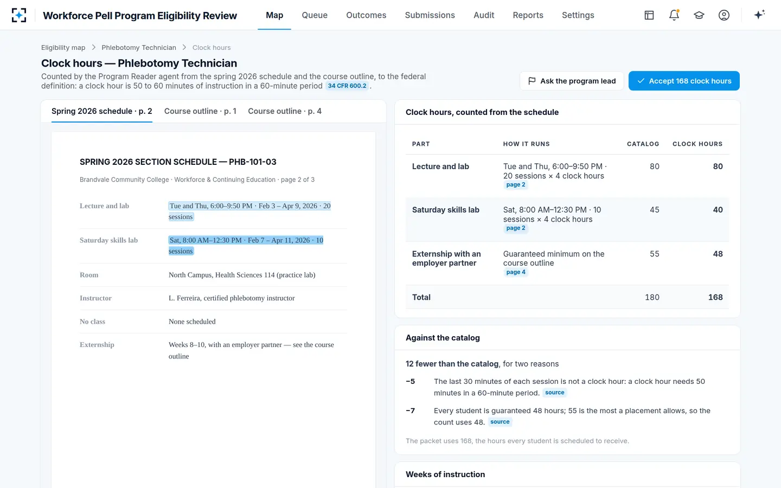Click the app logo icon

[x=19, y=15]
